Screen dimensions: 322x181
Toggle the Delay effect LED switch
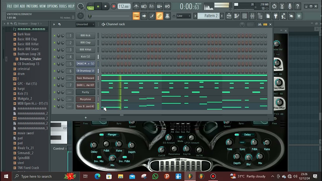coord(237,135)
